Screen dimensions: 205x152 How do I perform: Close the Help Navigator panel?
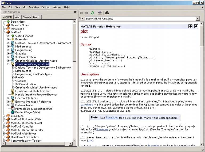75,12
